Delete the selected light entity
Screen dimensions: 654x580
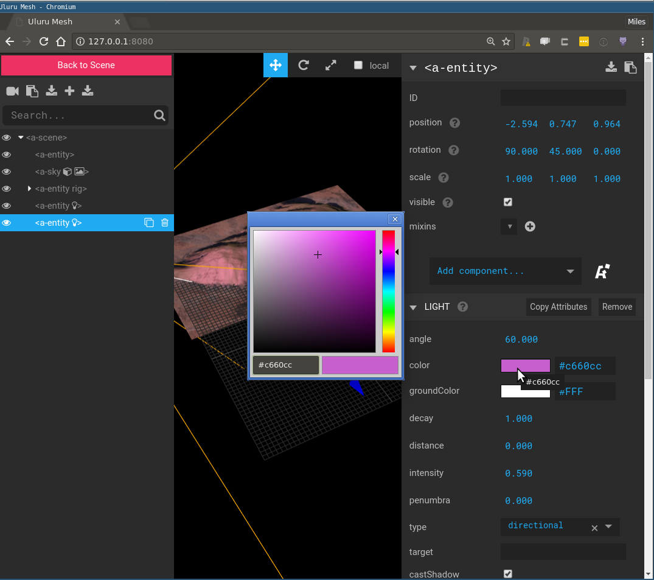(164, 223)
